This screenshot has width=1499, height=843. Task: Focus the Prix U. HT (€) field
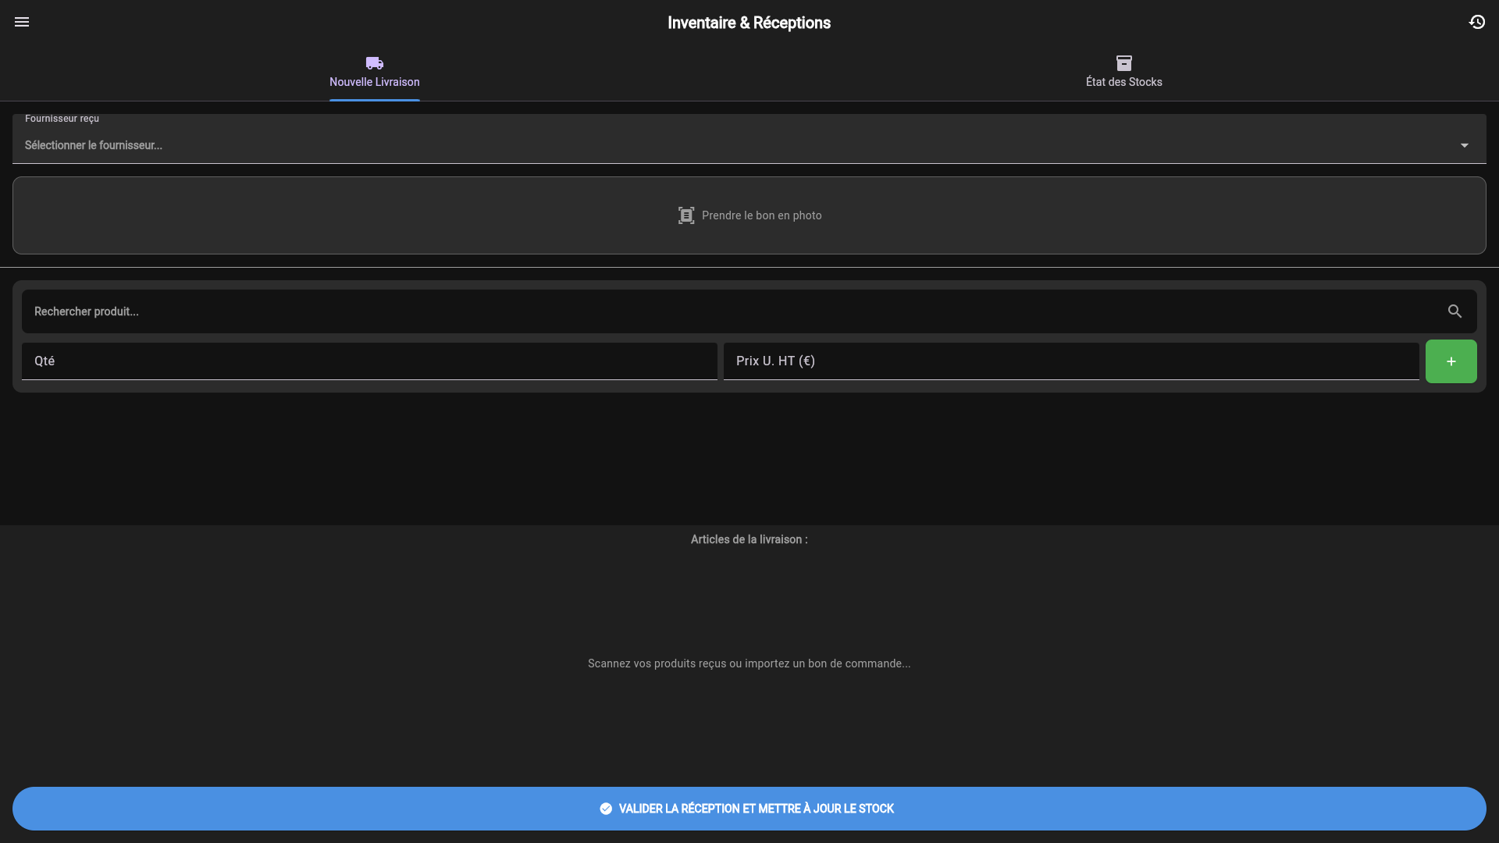(1071, 361)
